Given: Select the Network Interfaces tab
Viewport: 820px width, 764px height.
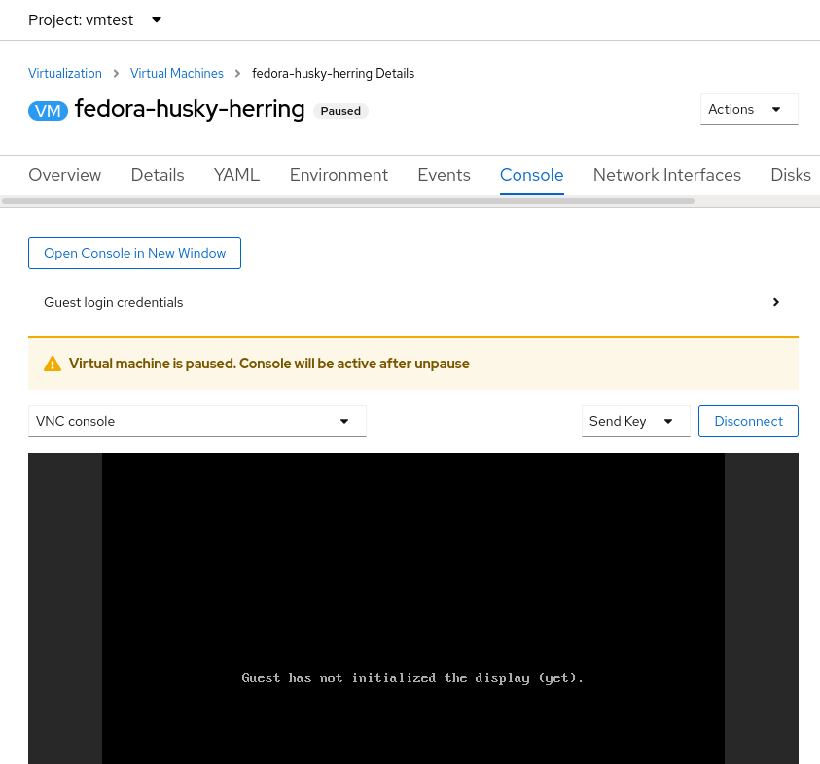Looking at the screenshot, I should (666, 175).
